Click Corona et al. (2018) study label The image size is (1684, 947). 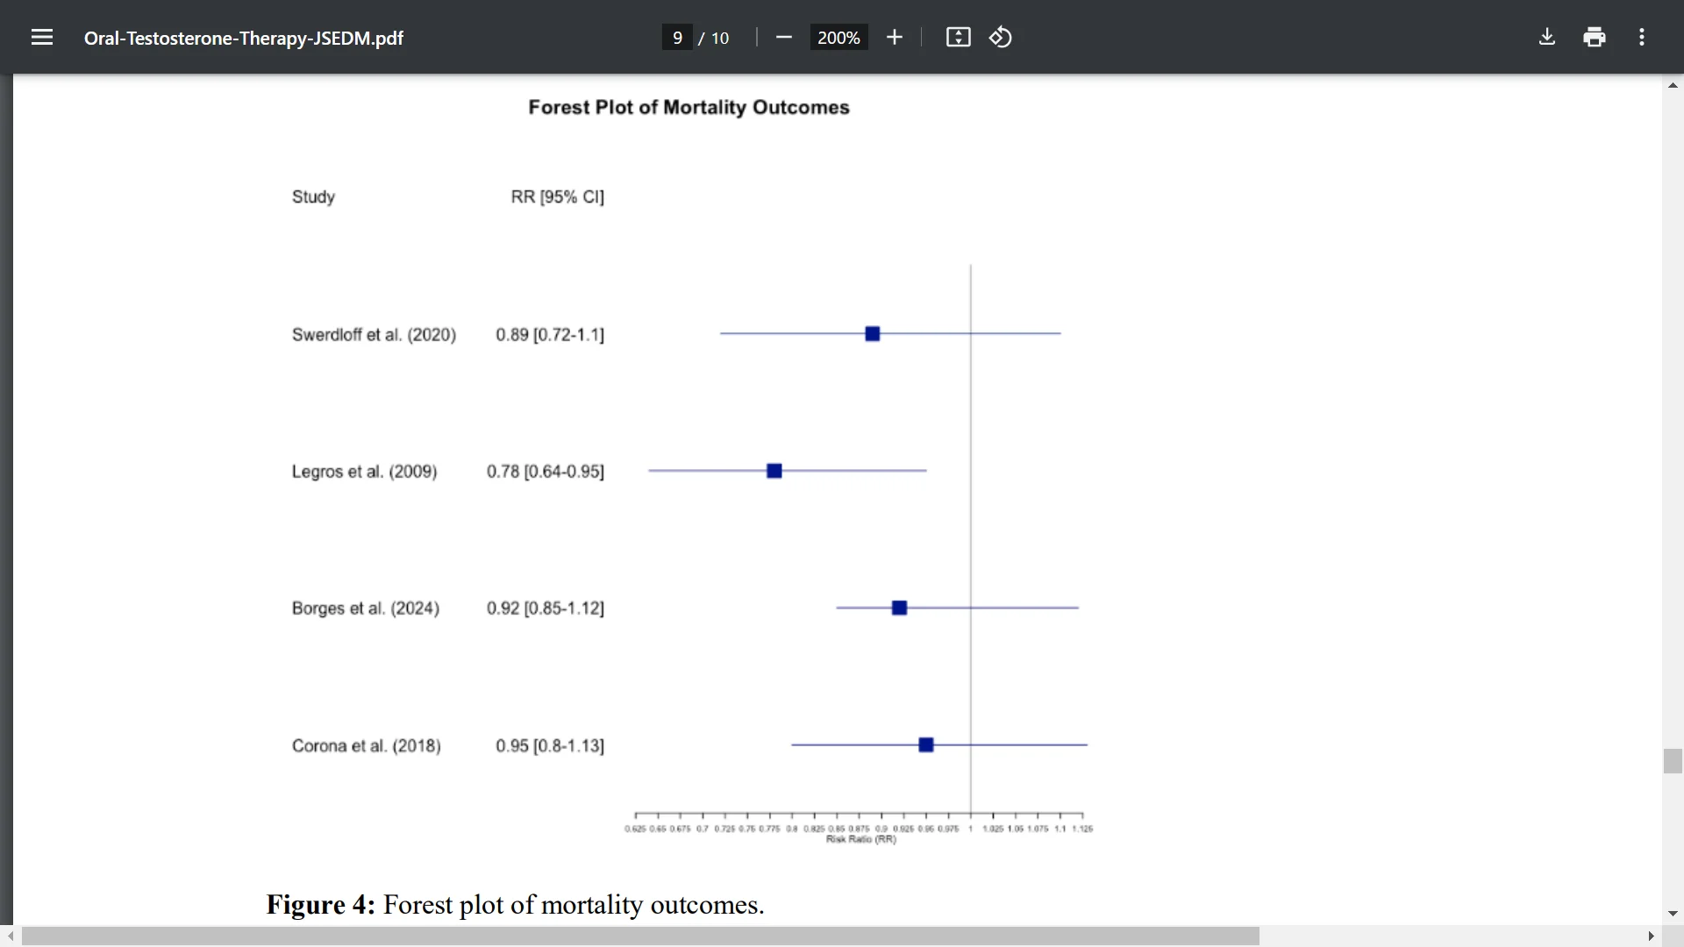pyautogui.click(x=367, y=745)
